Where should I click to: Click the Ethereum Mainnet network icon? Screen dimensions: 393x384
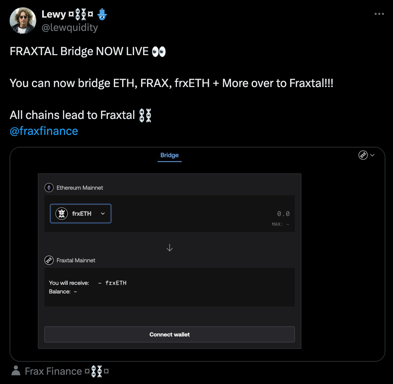point(49,188)
